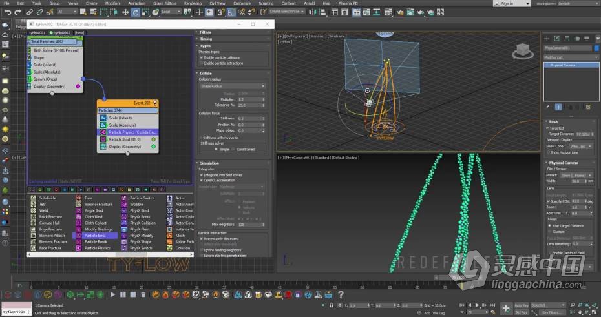601x317 pixels.
Task: Open the Workspaces Default dropdown
Action: pyautogui.click(x=578, y=3)
